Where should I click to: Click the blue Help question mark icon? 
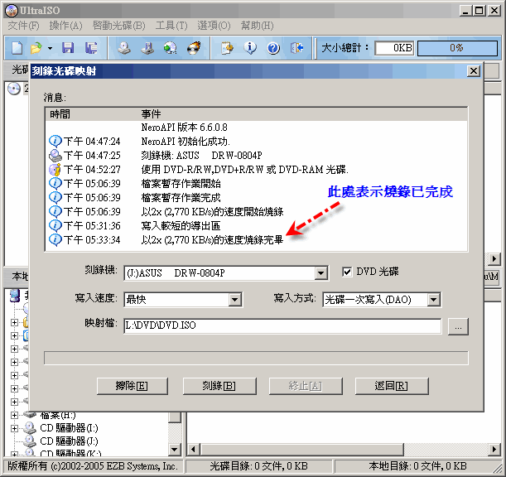(272, 48)
